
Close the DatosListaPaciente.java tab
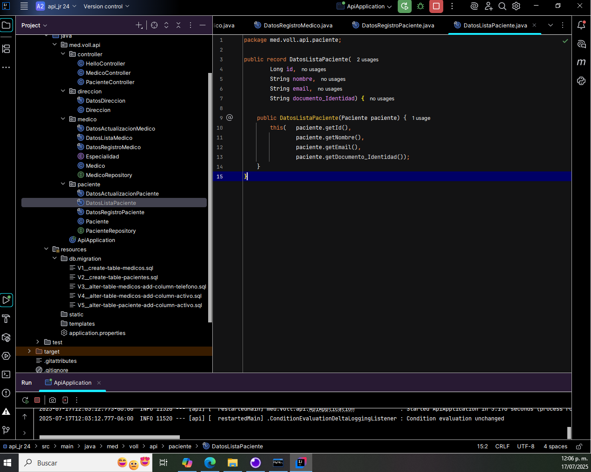(x=534, y=25)
